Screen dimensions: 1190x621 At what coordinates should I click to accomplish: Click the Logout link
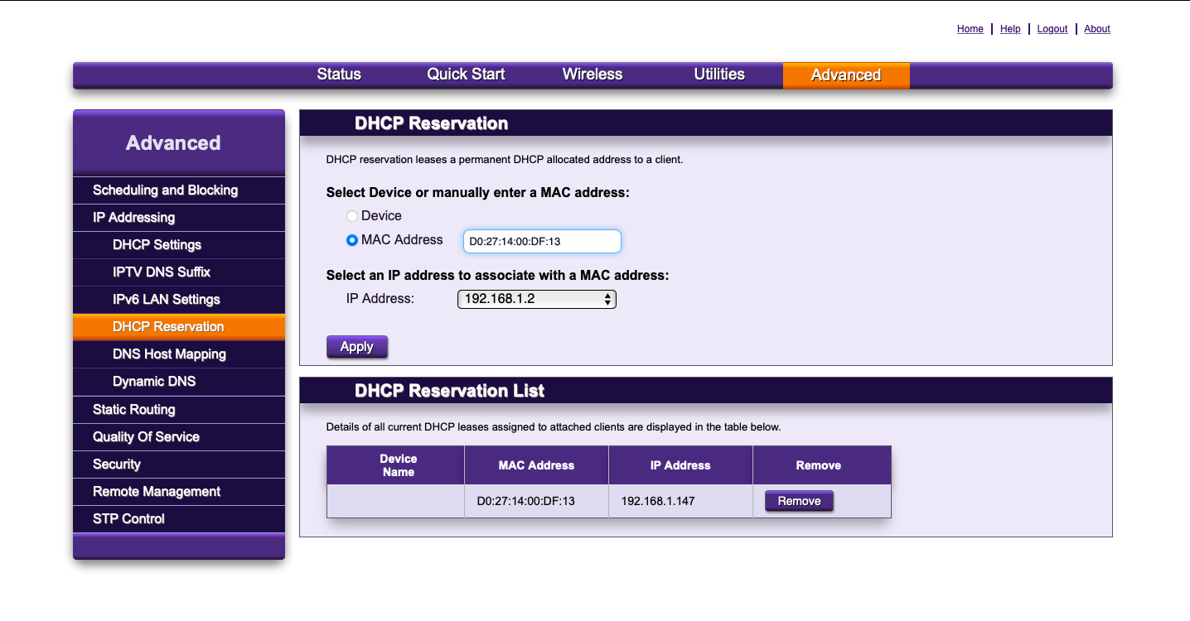[1052, 29]
